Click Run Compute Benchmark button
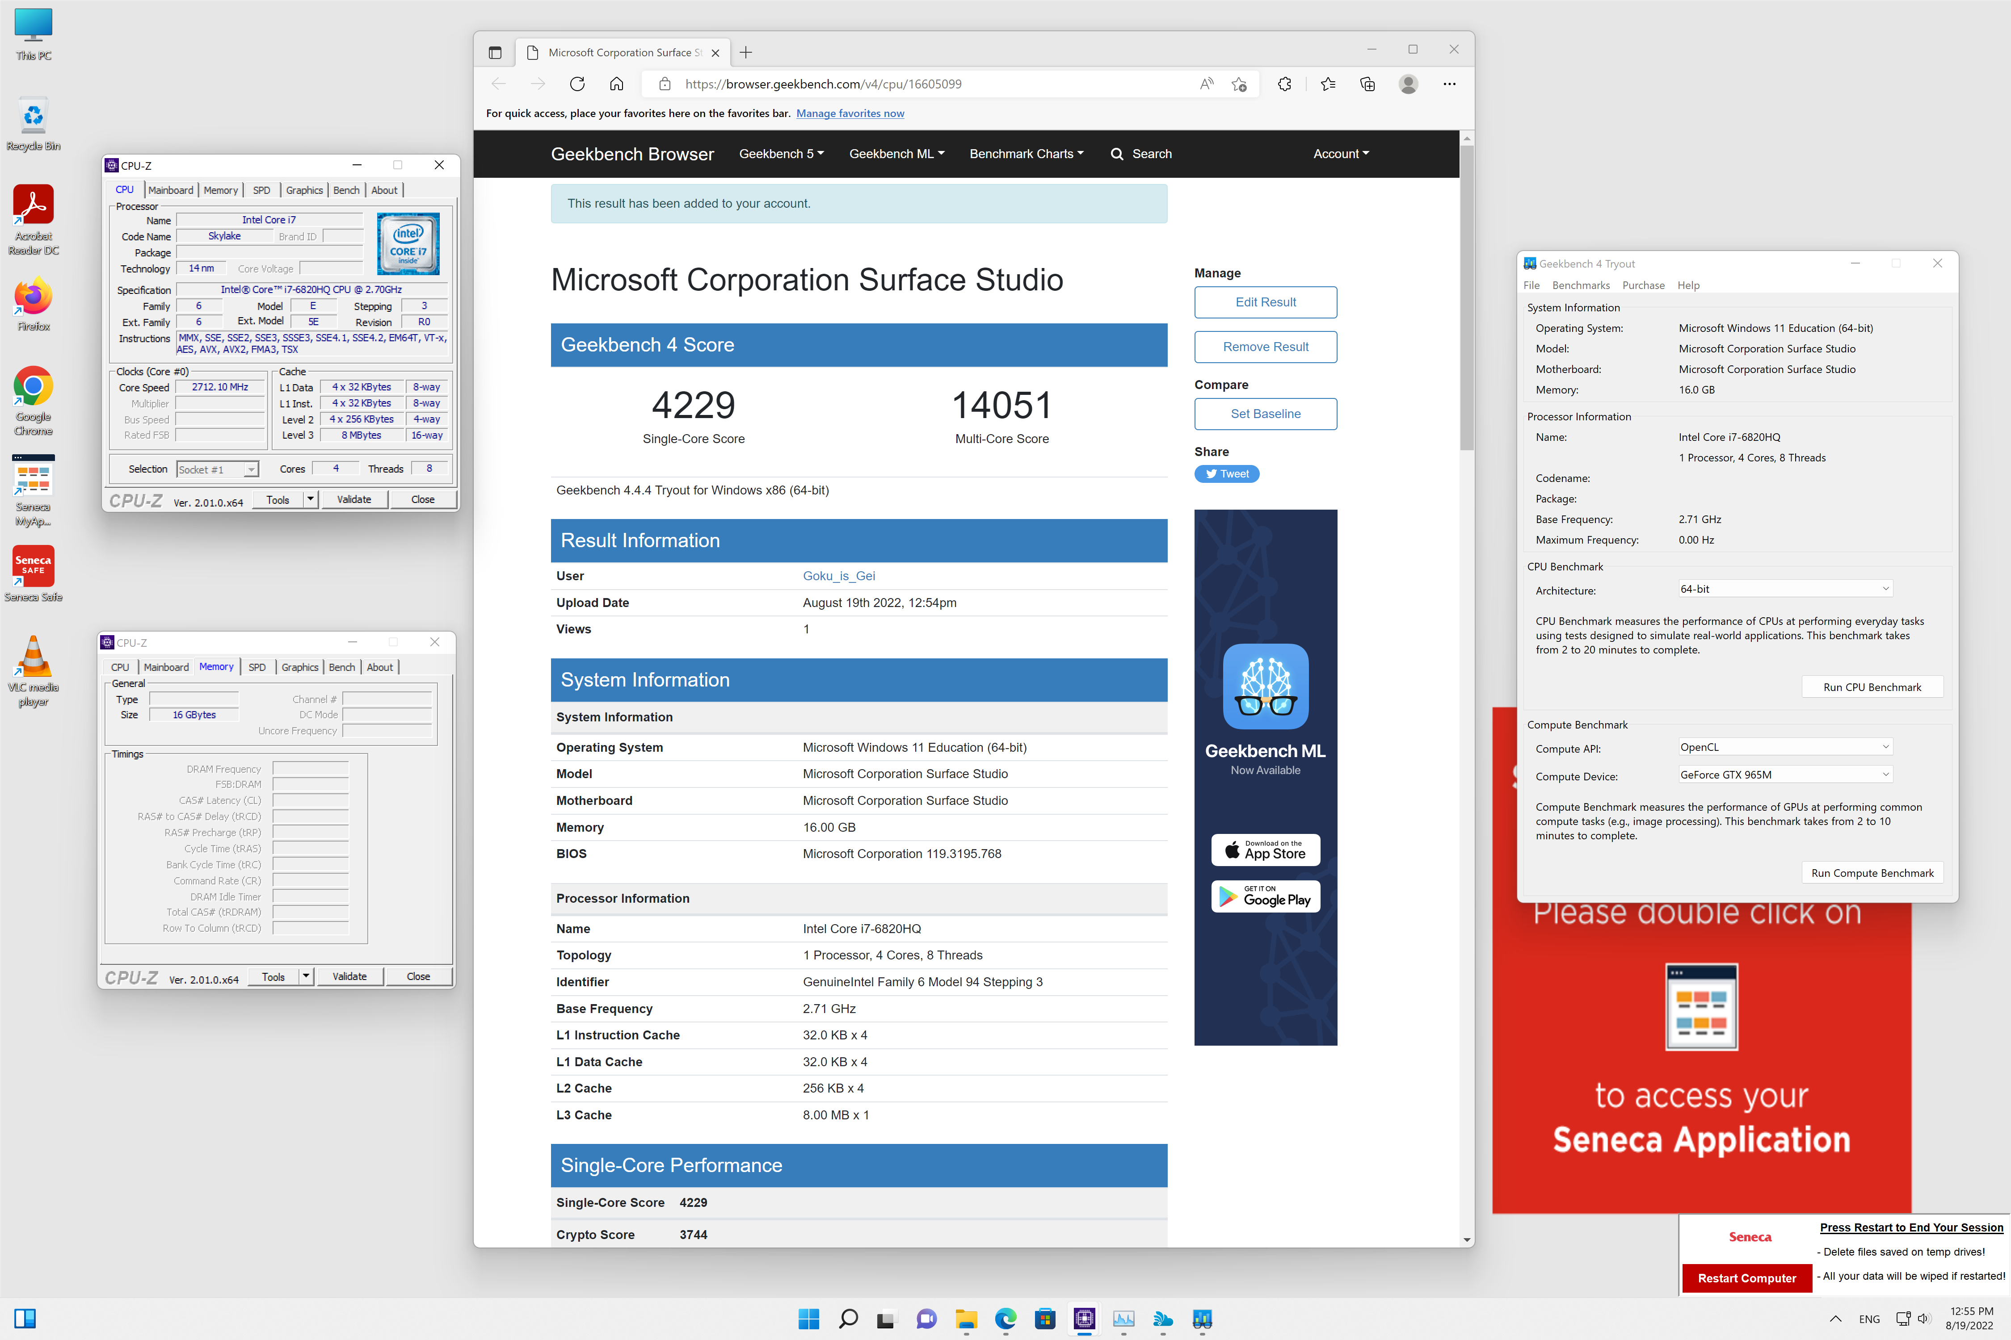The width and height of the screenshot is (2011, 1340). 1872,872
